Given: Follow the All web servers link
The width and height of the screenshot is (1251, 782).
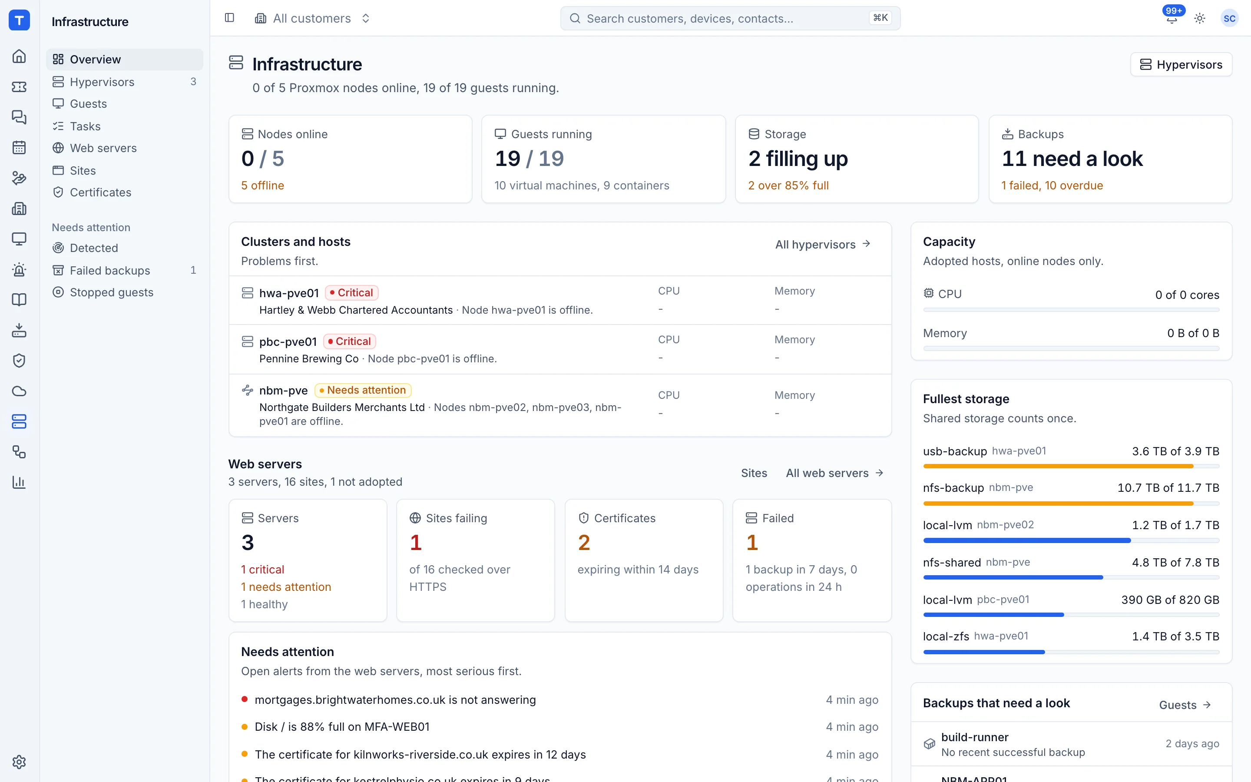Looking at the screenshot, I should [x=834, y=473].
